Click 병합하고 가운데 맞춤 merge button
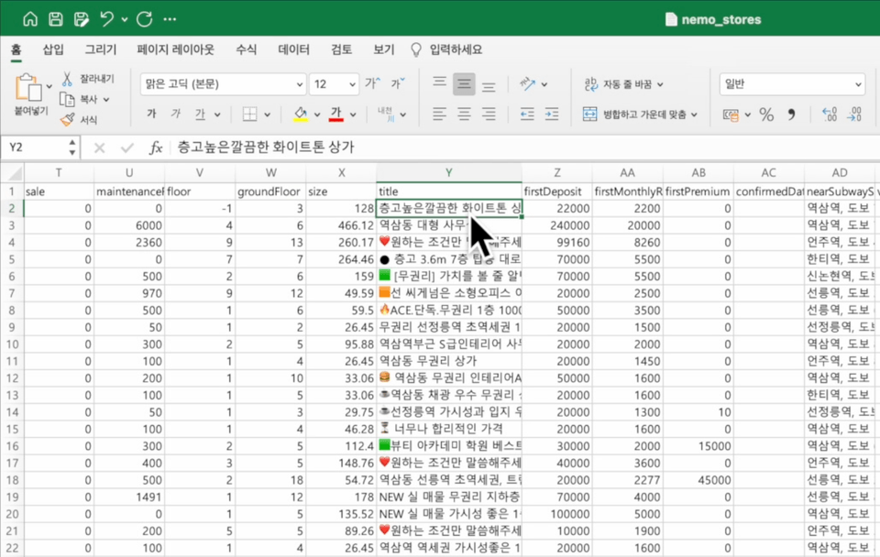The image size is (880, 557). pos(640,115)
